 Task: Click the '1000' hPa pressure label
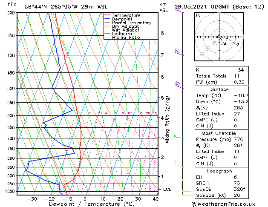coord(11,192)
